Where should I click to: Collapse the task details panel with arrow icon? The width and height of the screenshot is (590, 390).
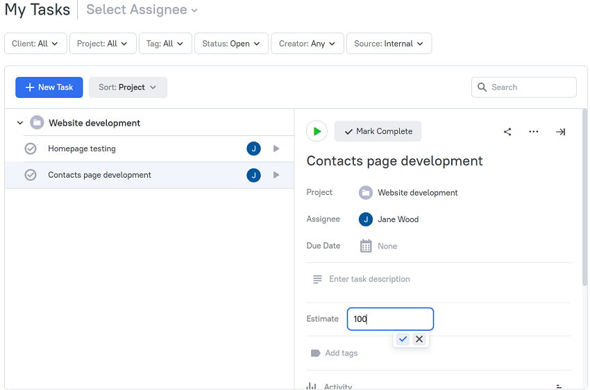point(560,132)
